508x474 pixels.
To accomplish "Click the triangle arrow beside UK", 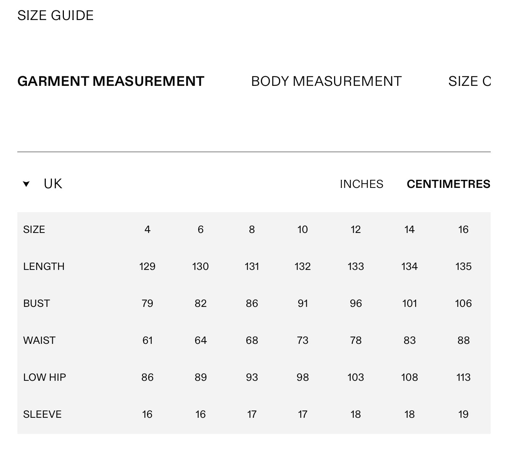I will pyautogui.click(x=26, y=184).
